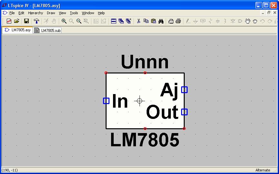This screenshot has height=174, width=279.
Task: Open the Help menu
Action: [101, 13]
